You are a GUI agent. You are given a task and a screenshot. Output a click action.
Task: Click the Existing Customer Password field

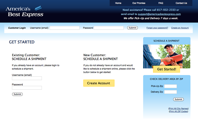(x=27, y=88)
